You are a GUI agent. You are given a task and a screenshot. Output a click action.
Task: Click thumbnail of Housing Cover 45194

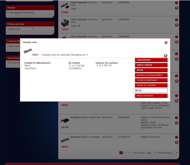(x=65, y=120)
